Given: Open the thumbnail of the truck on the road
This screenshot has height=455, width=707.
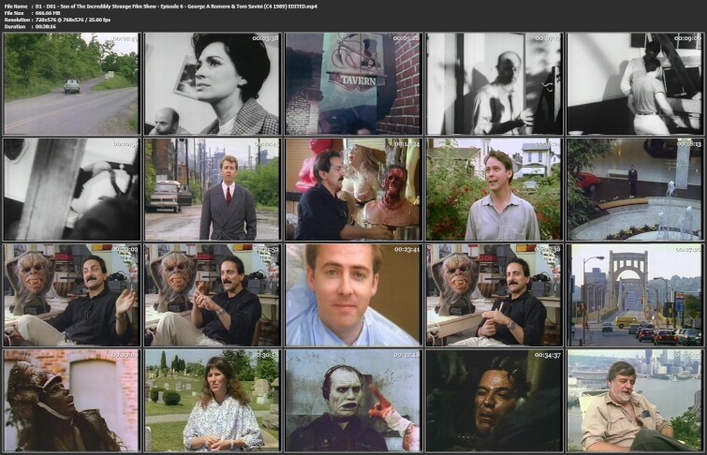Looking at the screenshot, I should click(71, 83).
